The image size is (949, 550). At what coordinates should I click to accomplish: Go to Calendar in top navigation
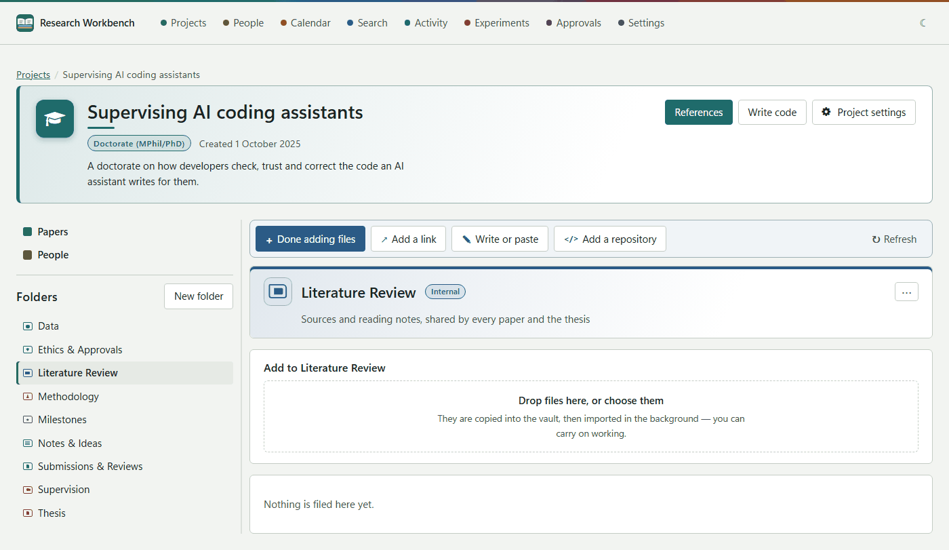306,23
